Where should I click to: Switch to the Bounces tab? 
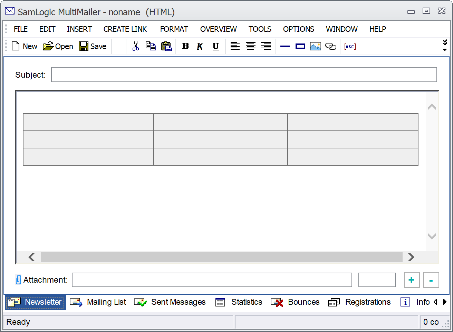point(295,302)
